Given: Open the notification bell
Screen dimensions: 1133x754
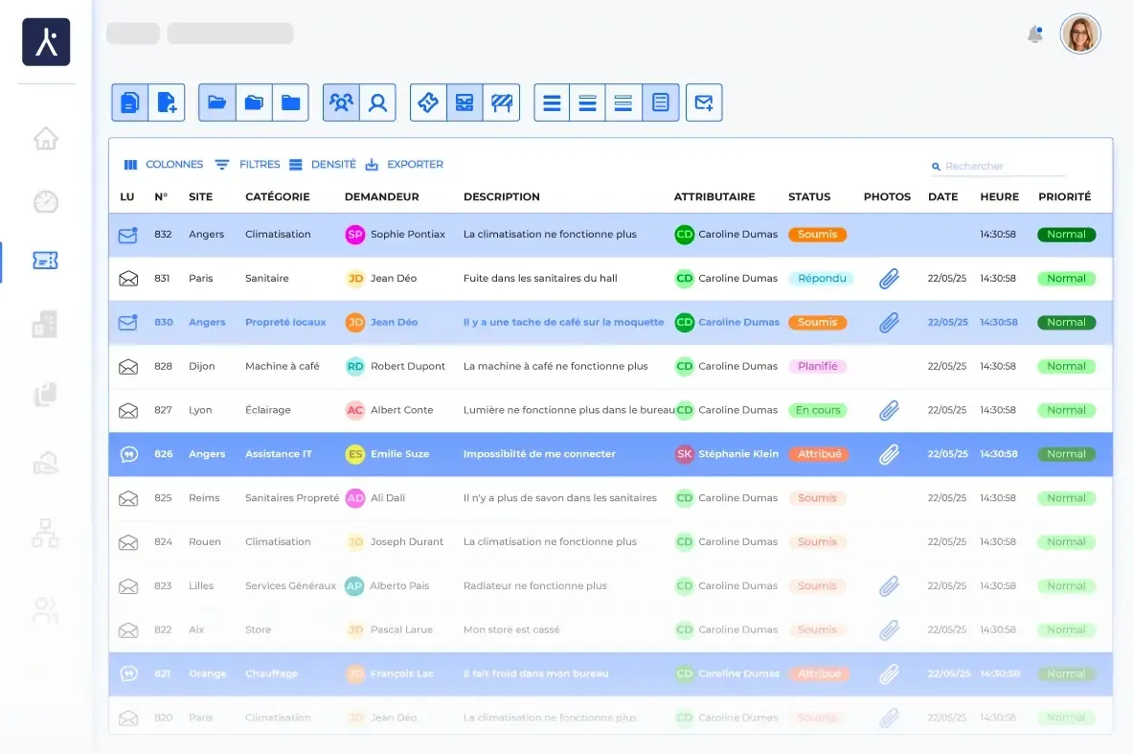Looking at the screenshot, I should pyautogui.click(x=1034, y=34).
